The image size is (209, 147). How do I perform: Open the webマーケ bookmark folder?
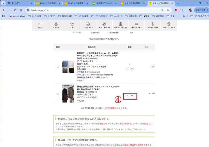(116, 16)
